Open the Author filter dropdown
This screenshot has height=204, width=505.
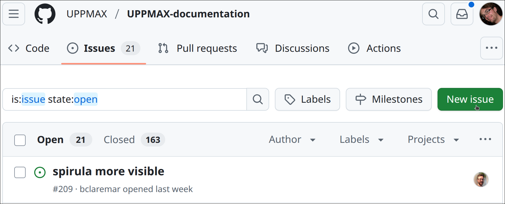292,140
